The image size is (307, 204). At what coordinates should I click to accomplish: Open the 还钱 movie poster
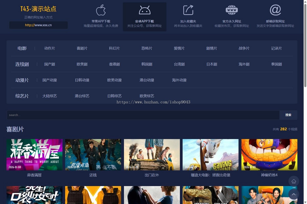(93, 155)
